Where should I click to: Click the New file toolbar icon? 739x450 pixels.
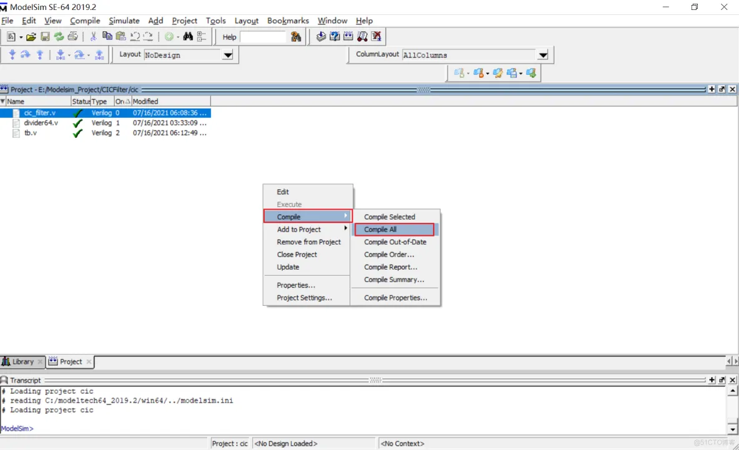[11, 36]
